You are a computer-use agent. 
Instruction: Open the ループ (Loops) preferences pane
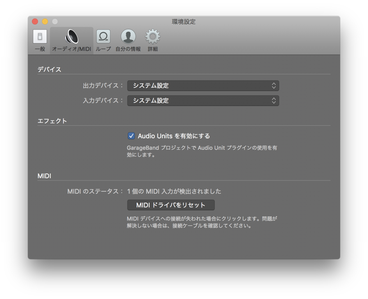point(103,40)
